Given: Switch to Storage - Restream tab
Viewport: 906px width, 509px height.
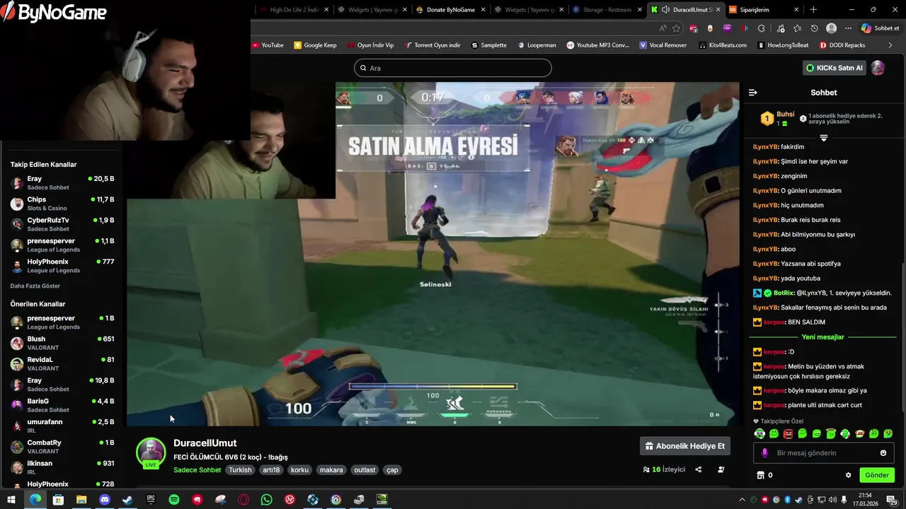Looking at the screenshot, I should (606, 10).
